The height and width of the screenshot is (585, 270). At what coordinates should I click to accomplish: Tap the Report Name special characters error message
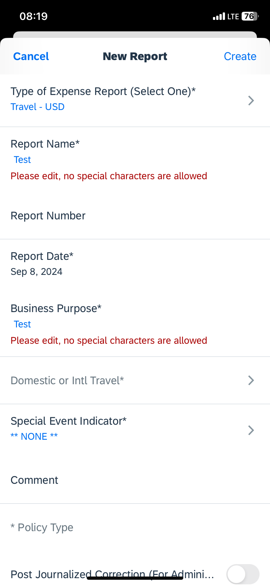[x=109, y=176]
